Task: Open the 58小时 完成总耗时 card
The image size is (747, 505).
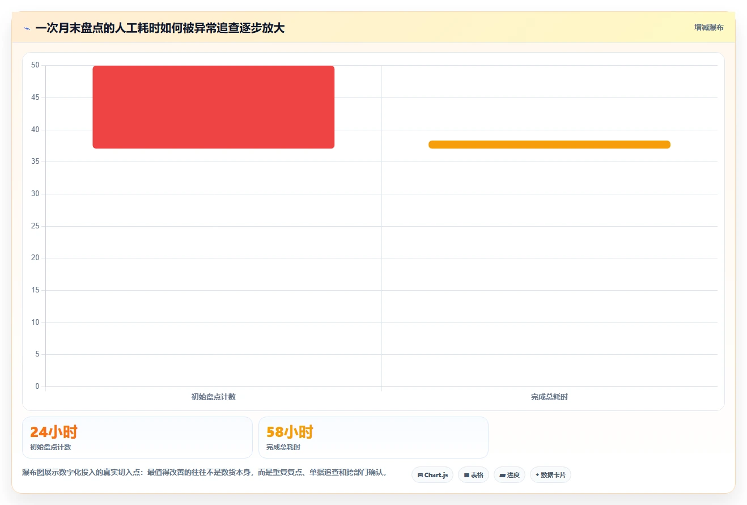Action: [373, 438]
